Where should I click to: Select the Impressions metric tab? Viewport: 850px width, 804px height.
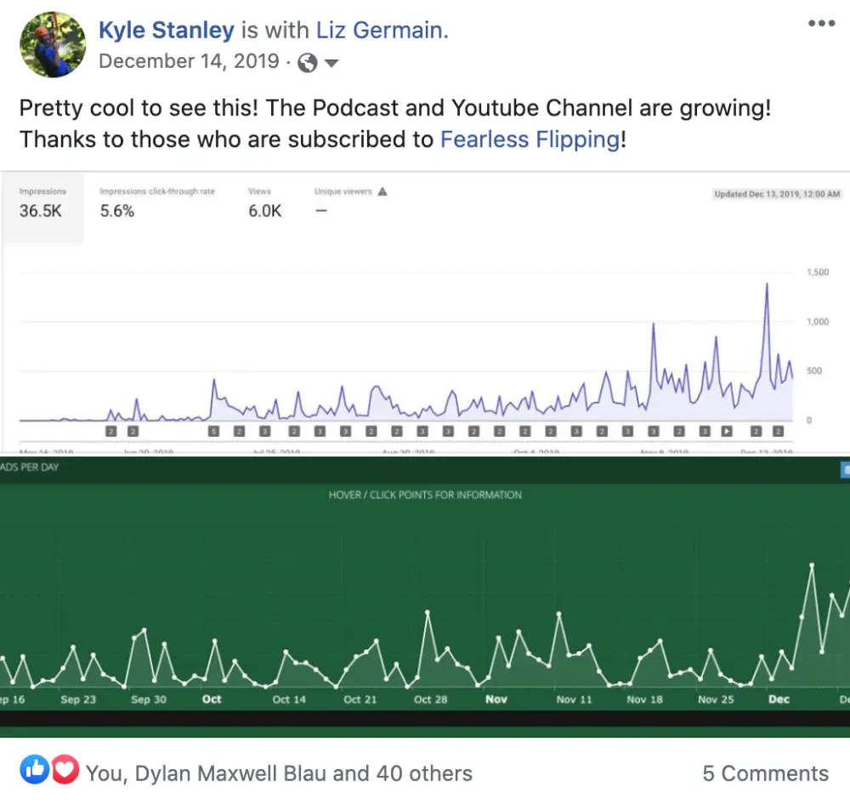point(42,204)
